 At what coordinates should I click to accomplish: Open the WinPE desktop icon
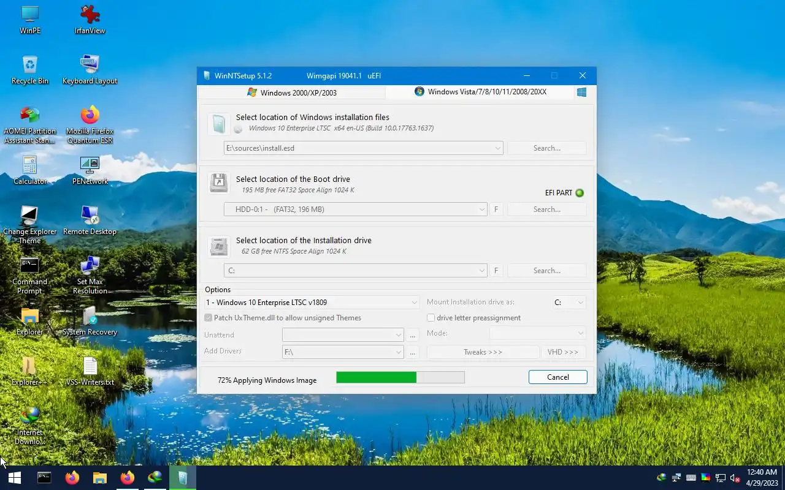click(x=29, y=20)
